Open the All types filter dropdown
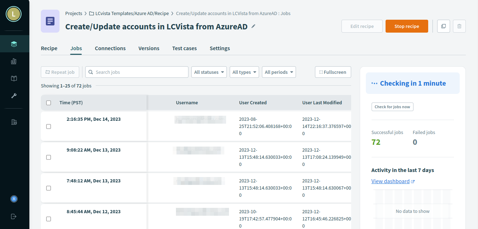 click(244, 72)
